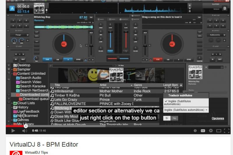Toggle deck A headphone cue button

pyautogui.click(x=110, y=51)
